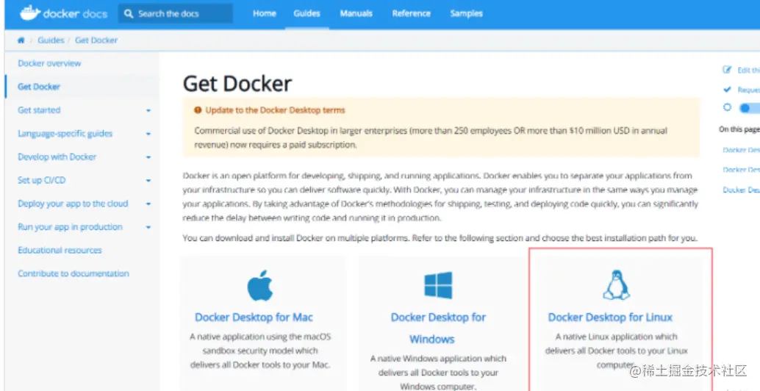Image resolution: width=760 pixels, height=391 pixels.
Task: Open Docker Desktop for Mac link
Action: coord(254,318)
